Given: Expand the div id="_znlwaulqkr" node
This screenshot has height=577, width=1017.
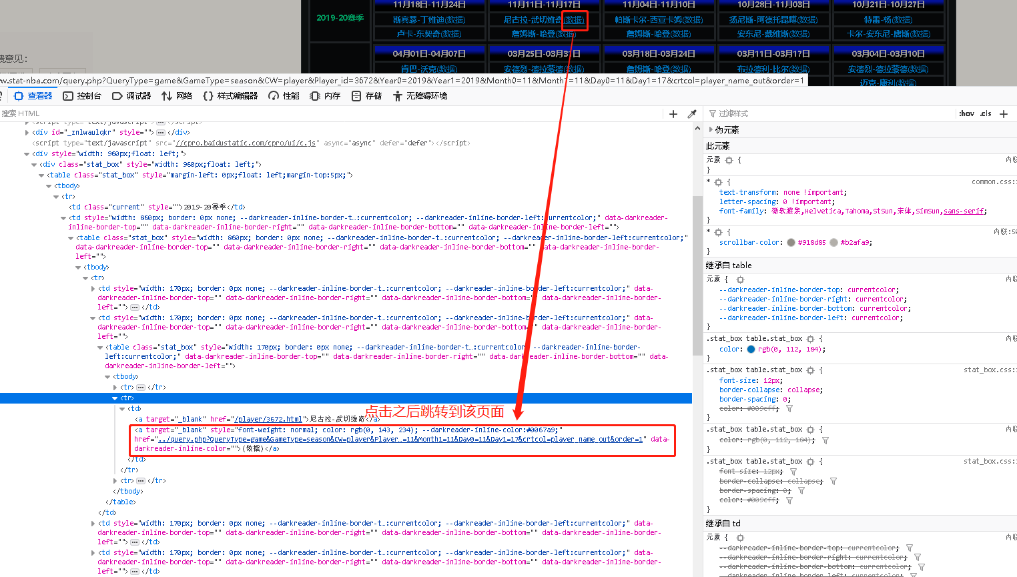Looking at the screenshot, I should click(x=27, y=133).
